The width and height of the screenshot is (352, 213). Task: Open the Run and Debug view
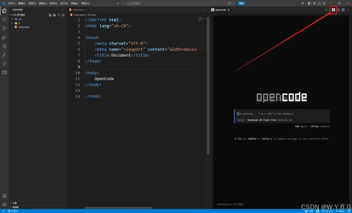point(4,37)
